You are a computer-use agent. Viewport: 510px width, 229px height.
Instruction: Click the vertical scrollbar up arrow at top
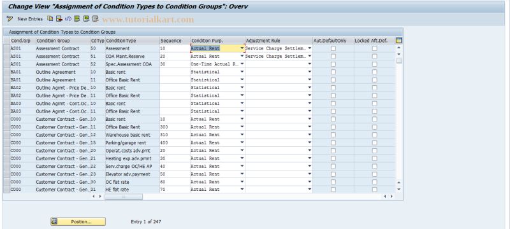(x=399, y=48)
